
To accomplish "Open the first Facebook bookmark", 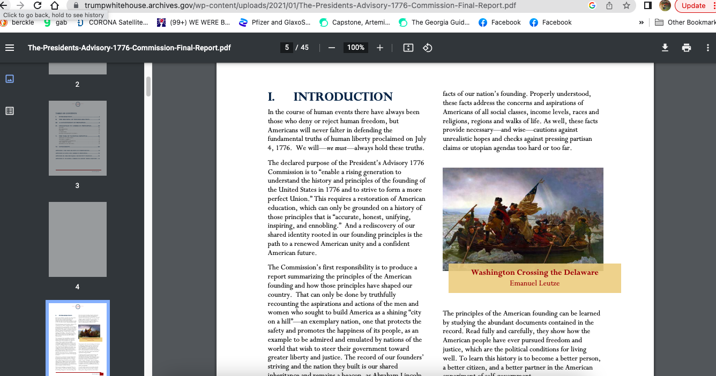I will 499,22.
